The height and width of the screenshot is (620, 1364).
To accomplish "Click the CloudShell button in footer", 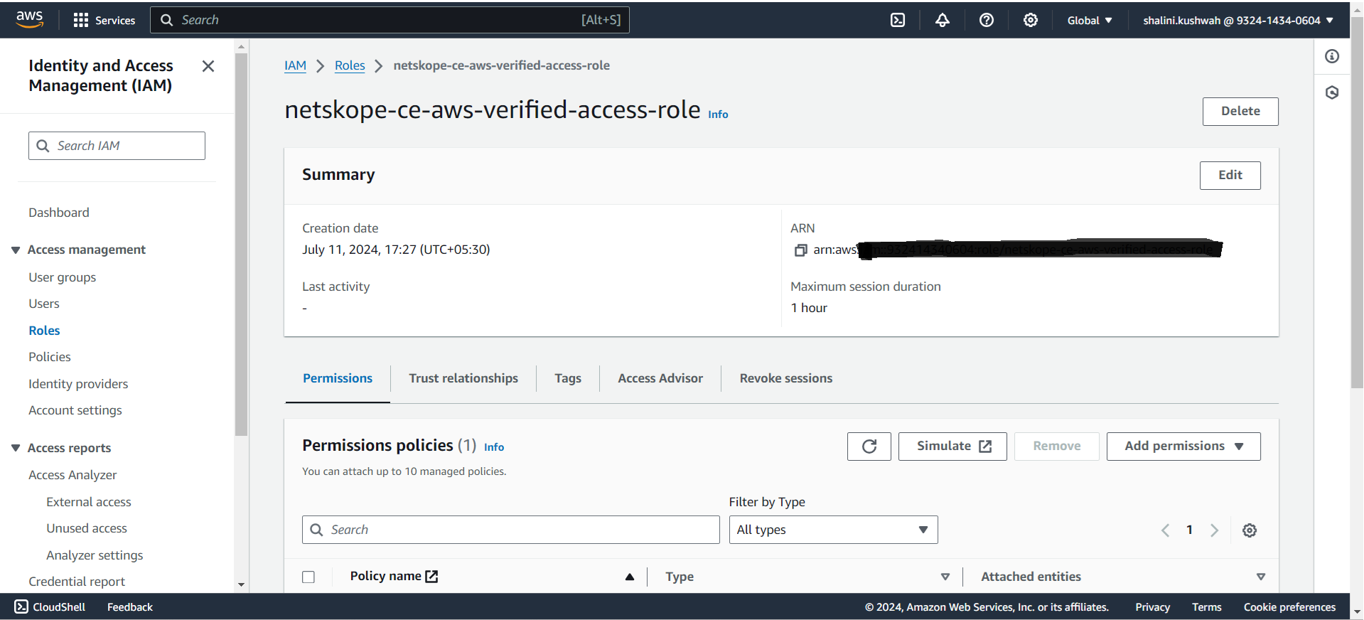I will tap(50, 606).
